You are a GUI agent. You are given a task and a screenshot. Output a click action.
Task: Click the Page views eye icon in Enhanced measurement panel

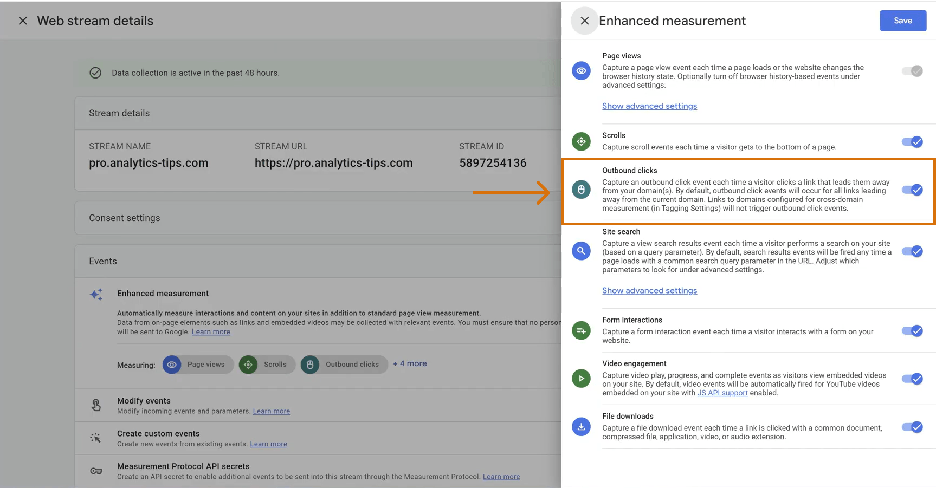[x=581, y=71]
